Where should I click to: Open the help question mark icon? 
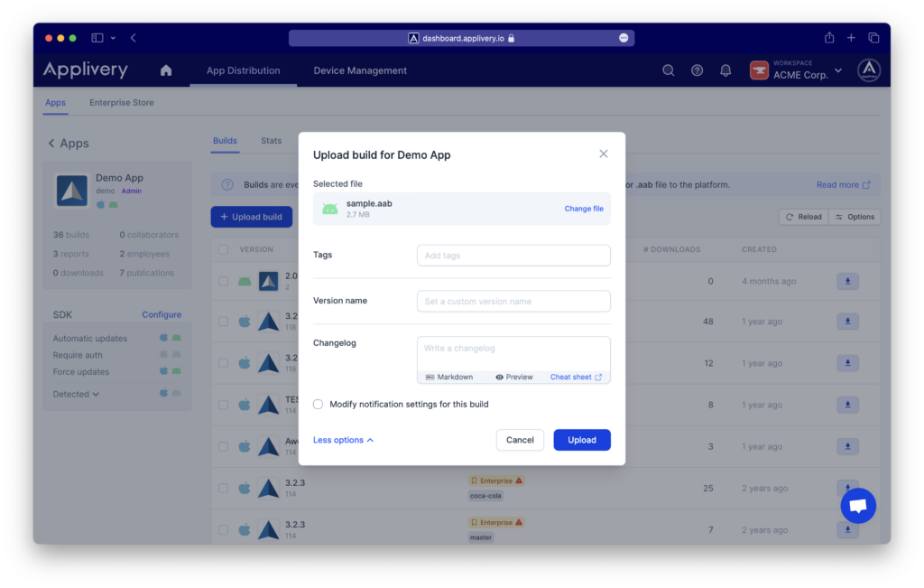(698, 70)
